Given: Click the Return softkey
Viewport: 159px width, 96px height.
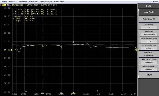Looking at the screenshot, I should coord(149,75).
